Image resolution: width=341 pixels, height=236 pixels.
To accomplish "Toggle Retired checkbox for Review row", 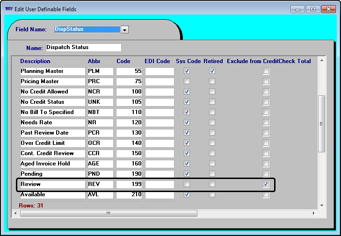I will [212, 184].
